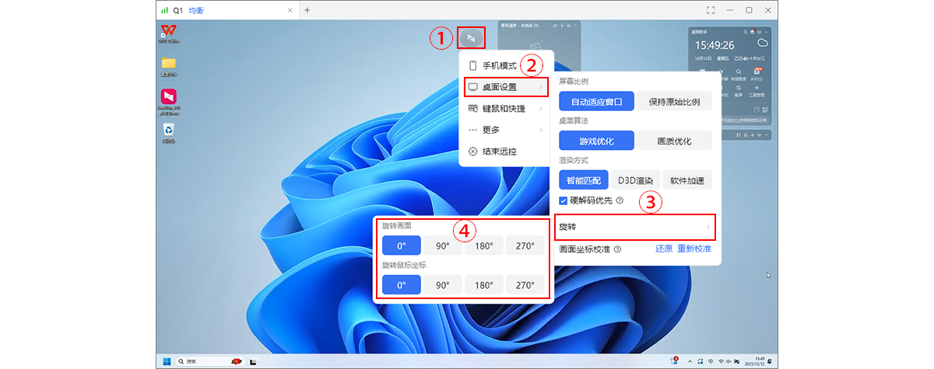Open 快捷搜索 in 桌面助手 widget
This screenshot has height=369, width=934.
[x=739, y=75]
